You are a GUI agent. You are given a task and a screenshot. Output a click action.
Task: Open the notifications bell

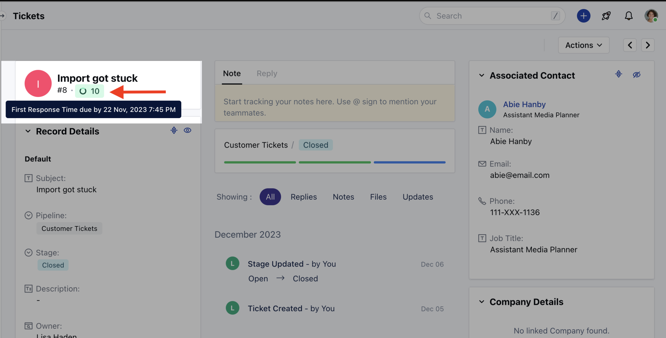(629, 16)
